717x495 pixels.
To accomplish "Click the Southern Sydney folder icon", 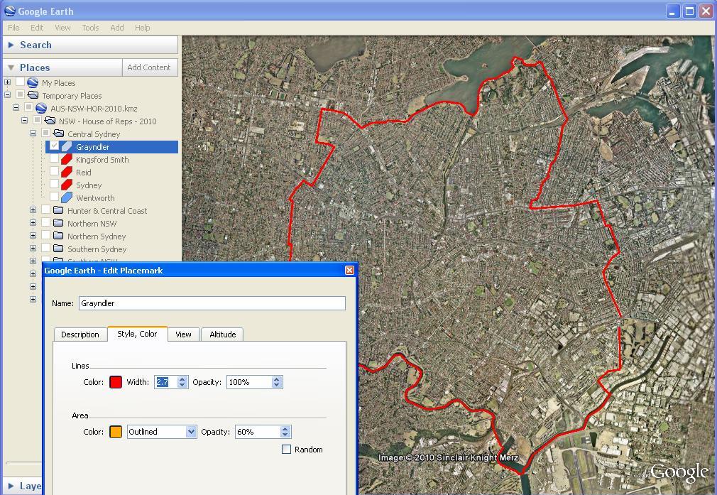I will [x=58, y=249].
